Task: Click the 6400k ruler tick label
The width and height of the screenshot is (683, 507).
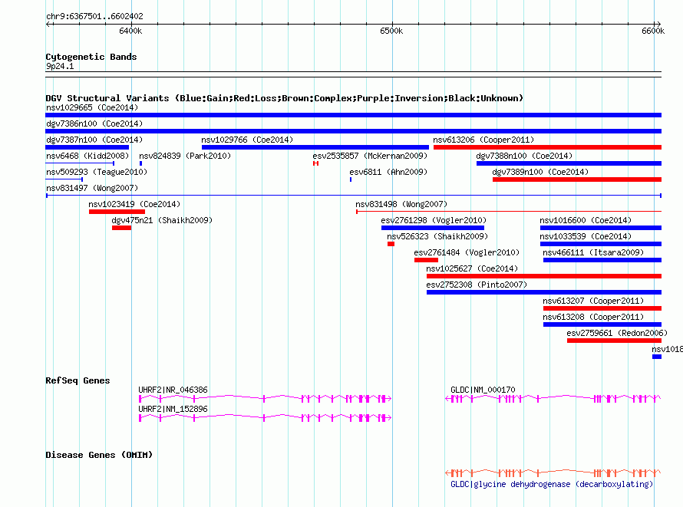Action: pyautogui.click(x=130, y=31)
